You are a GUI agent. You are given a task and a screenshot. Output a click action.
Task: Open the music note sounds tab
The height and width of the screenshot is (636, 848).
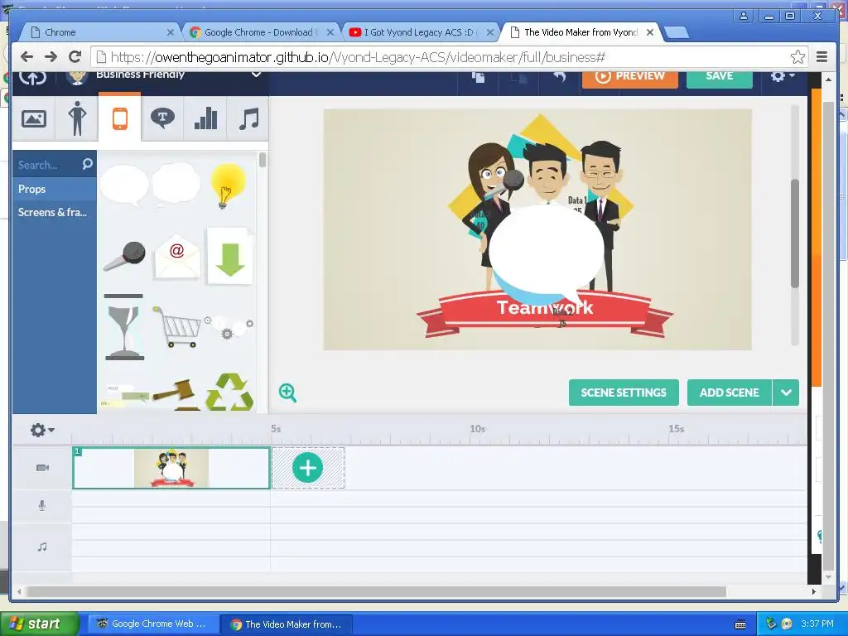point(248,118)
